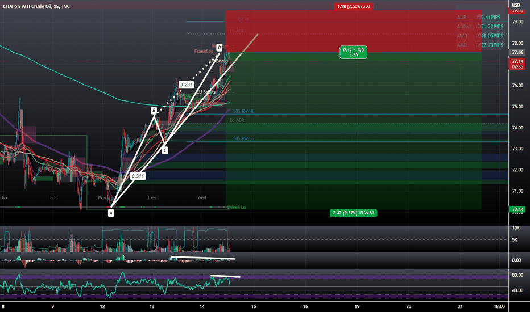This screenshot has width=530, height=312.
Task: Click the 18:00 time axis label
Action: tap(499, 306)
